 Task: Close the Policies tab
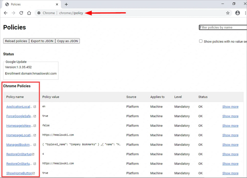click(x=57, y=4)
